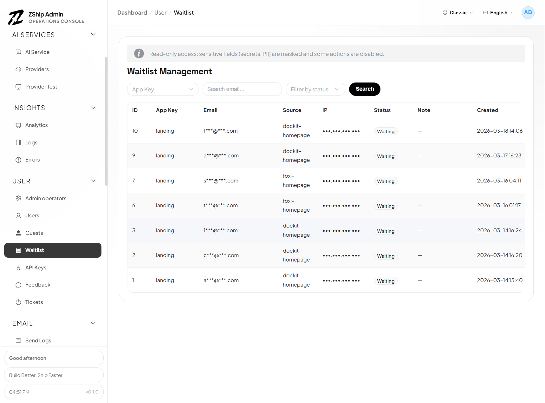Open the App Key dropdown filter

click(163, 89)
